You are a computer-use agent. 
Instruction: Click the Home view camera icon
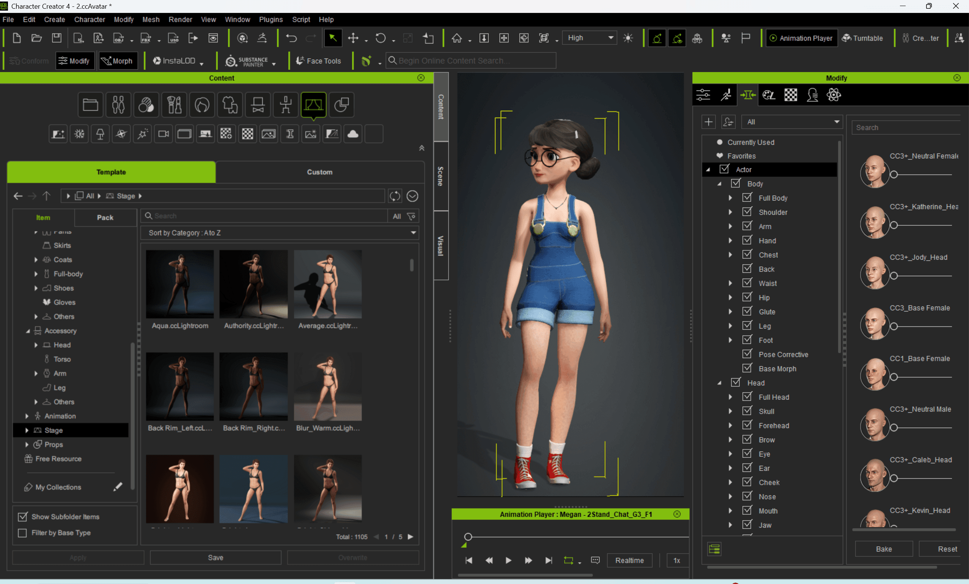[456, 38]
